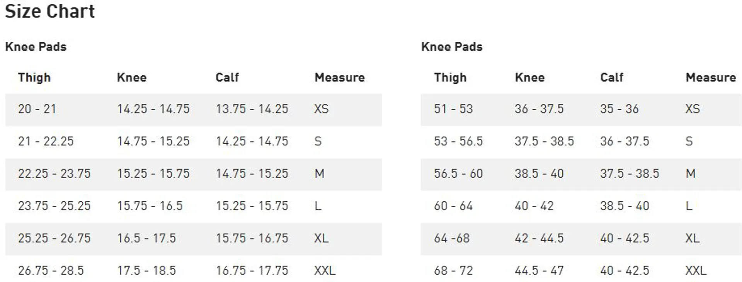The image size is (742, 282).
Task: Click thigh range 53 - 56.5
Action: point(458,141)
